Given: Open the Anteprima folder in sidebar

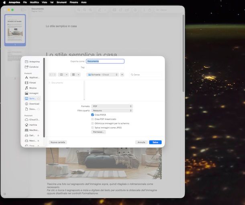Looking at the screenshot, I should point(32,62).
